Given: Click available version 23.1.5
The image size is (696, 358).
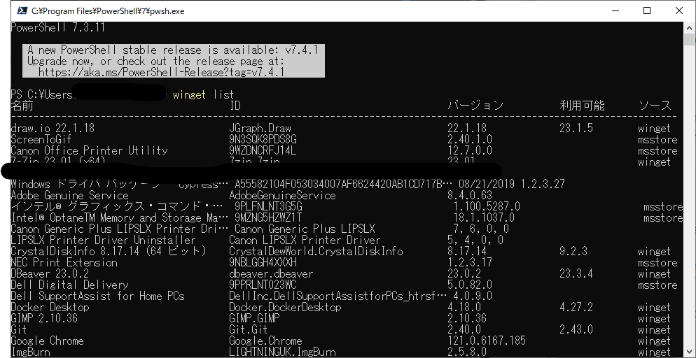Looking at the screenshot, I should pyautogui.click(x=576, y=128).
